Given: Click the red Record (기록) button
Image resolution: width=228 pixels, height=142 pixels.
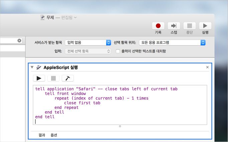Looking at the screenshot, I should pyautogui.click(x=158, y=26).
